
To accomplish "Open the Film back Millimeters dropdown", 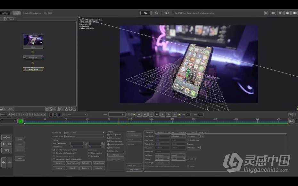I will coord(194,148).
